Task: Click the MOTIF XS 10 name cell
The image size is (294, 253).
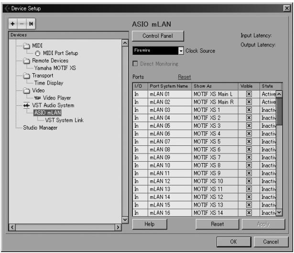Action: pos(215,181)
